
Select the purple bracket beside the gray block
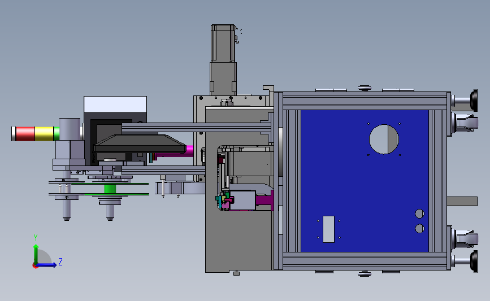click(264, 200)
